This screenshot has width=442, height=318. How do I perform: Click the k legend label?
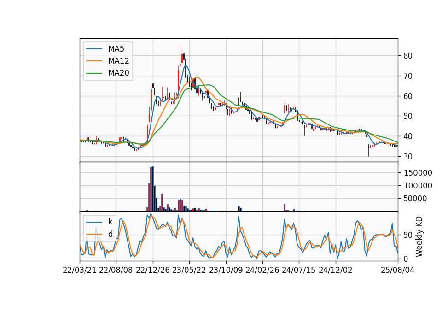tap(110, 222)
